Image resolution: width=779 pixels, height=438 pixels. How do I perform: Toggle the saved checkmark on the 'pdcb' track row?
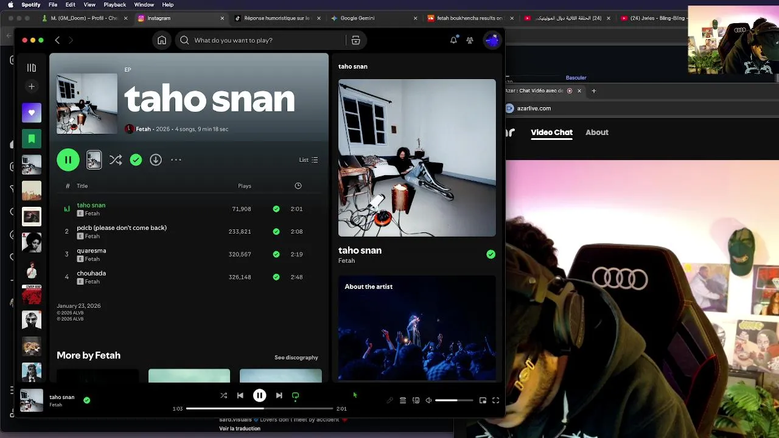pyautogui.click(x=276, y=231)
